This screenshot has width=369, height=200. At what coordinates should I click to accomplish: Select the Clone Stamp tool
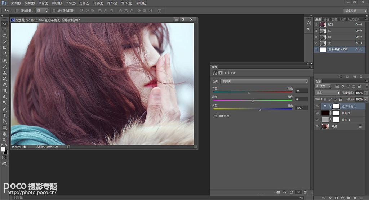coord(4,72)
